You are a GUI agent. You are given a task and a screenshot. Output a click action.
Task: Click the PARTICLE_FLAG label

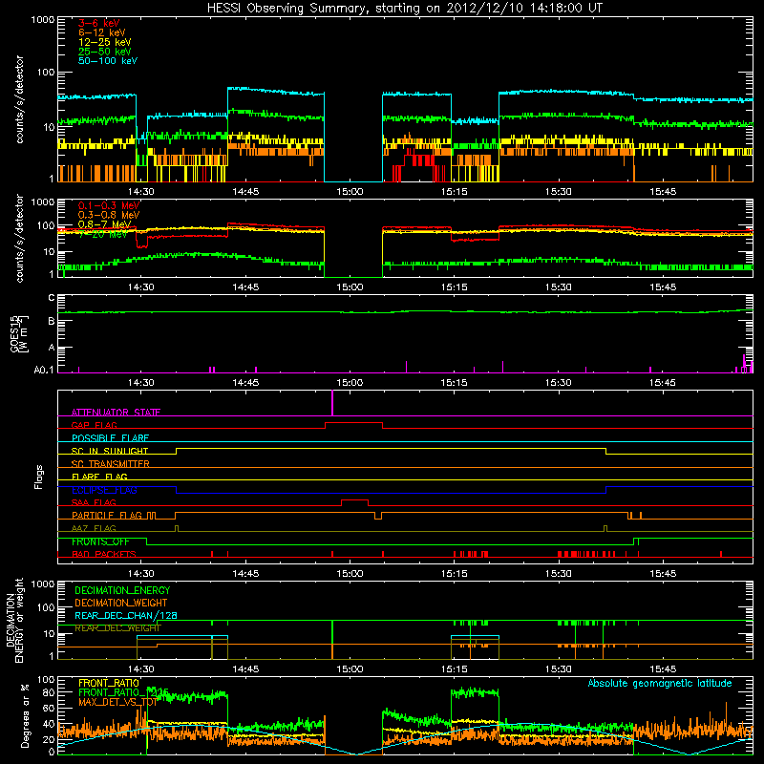[x=107, y=516]
